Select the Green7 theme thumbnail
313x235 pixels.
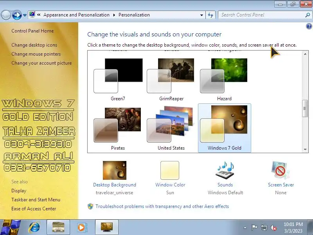pyautogui.click(x=118, y=76)
